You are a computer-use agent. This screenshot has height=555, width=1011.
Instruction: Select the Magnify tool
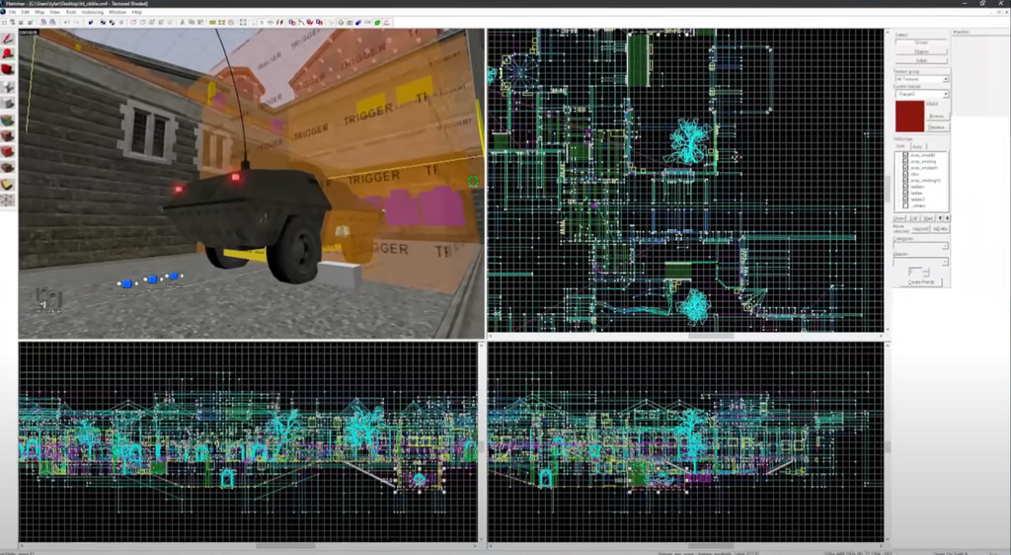(8, 54)
